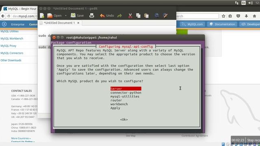Click the terminal title root@Rahulsnippet
The image size is (260, 146).
91,38
